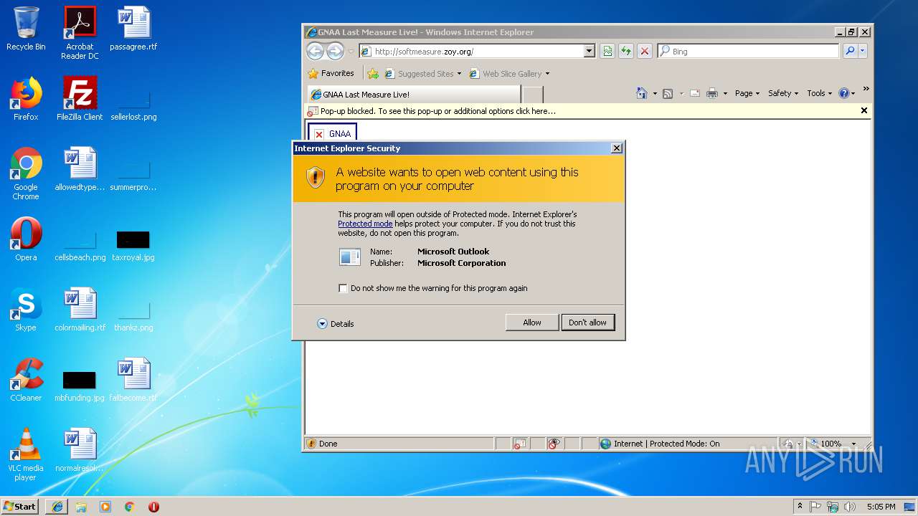Click the Opera taskbar icon
Screen dimensions: 918x516
tap(153, 507)
